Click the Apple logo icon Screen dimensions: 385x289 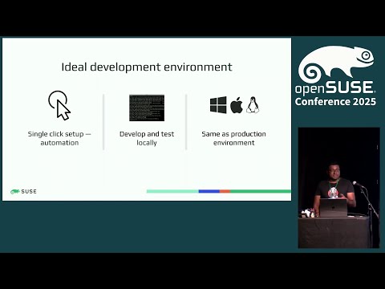point(237,105)
